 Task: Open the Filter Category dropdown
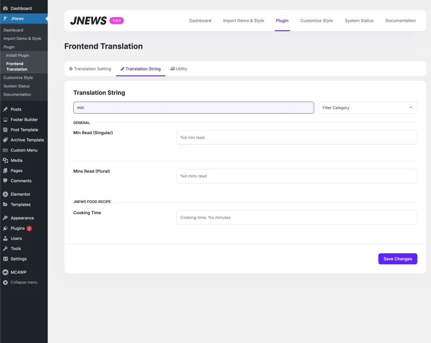(x=367, y=108)
